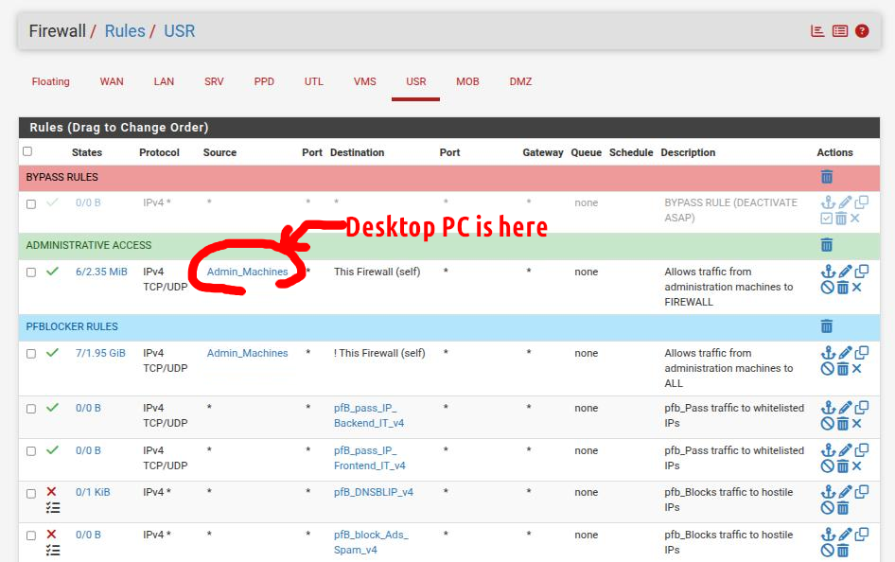Edit the Admin_Machines to This Firewall rule
This screenshot has width=895, height=562.
[x=845, y=272]
